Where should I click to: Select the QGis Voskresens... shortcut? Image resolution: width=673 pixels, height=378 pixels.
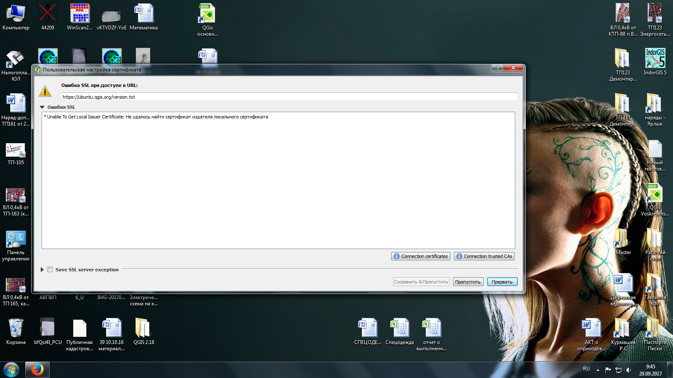click(x=655, y=200)
